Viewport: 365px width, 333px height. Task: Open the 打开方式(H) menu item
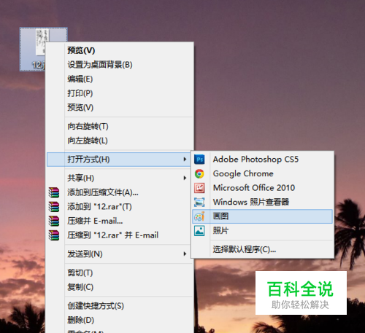pyautogui.click(x=119, y=160)
